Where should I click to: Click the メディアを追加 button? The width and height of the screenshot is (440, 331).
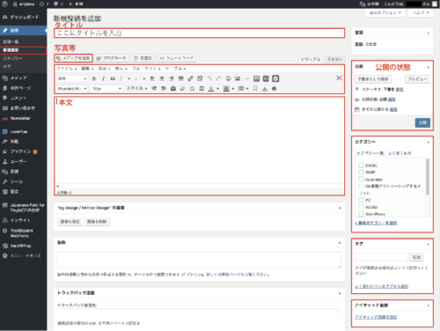[x=73, y=58]
